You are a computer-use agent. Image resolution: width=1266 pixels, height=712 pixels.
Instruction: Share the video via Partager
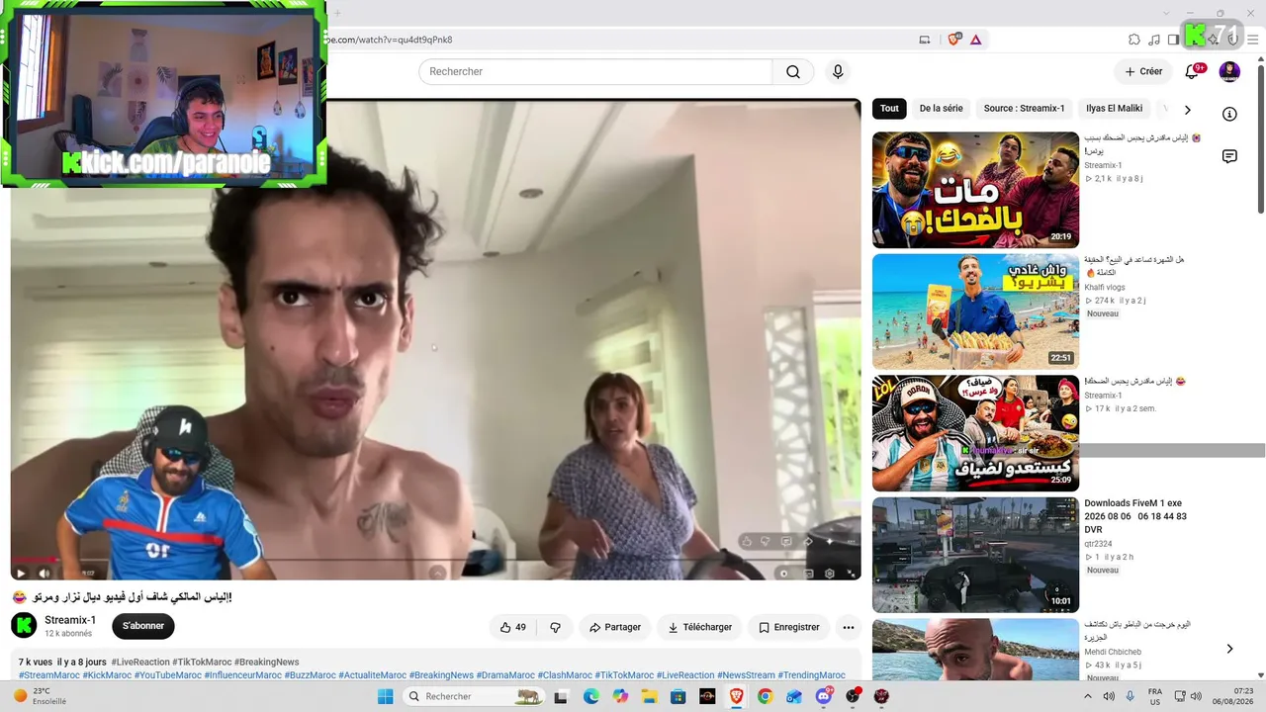(615, 627)
